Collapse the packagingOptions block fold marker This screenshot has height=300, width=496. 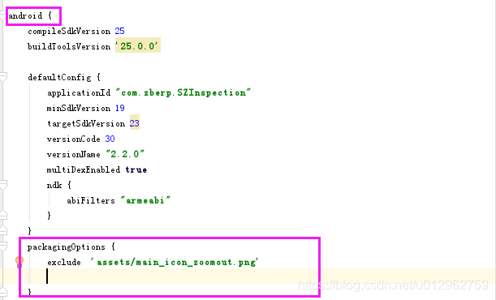3,246
